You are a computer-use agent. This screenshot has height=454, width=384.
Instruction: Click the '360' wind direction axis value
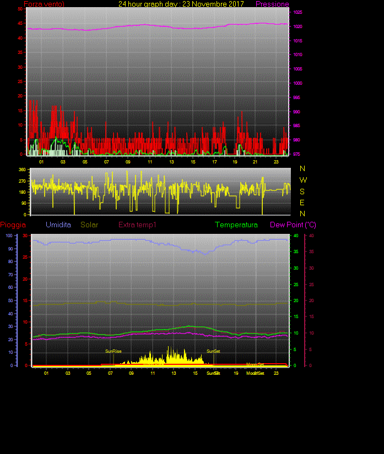(23, 169)
